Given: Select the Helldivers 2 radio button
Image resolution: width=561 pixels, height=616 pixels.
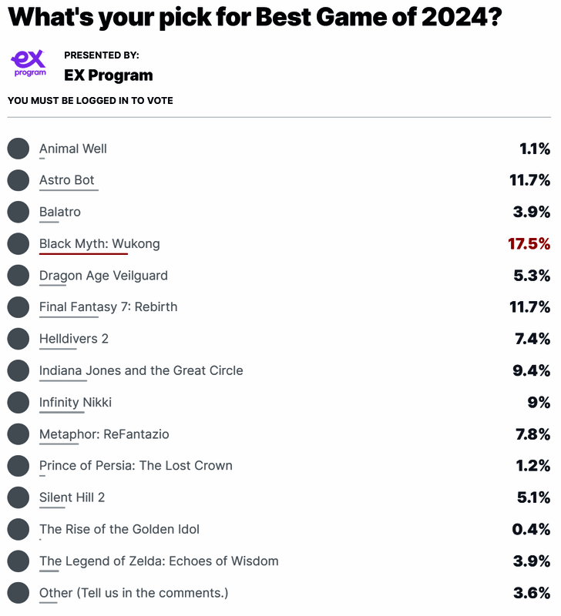Looking at the screenshot, I should pyautogui.click(x=18, y=339).
